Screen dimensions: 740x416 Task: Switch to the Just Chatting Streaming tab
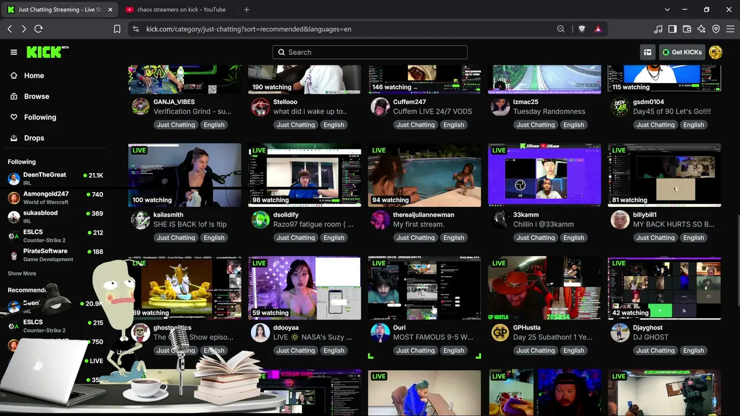click(x=60, y=9)
